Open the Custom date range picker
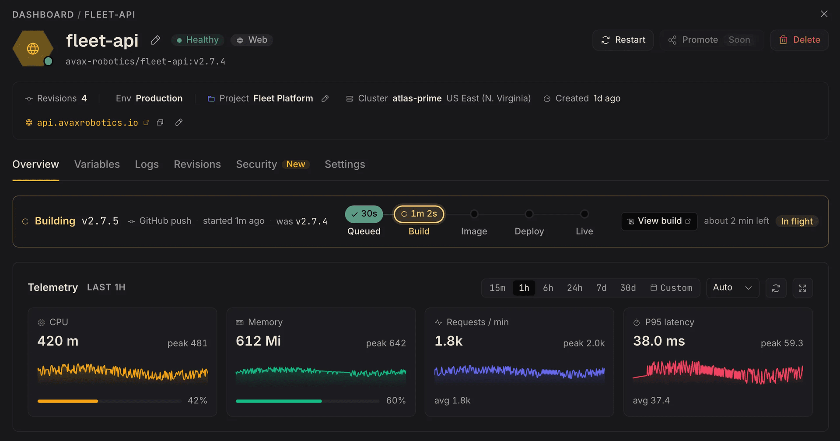 pos(671,288)
